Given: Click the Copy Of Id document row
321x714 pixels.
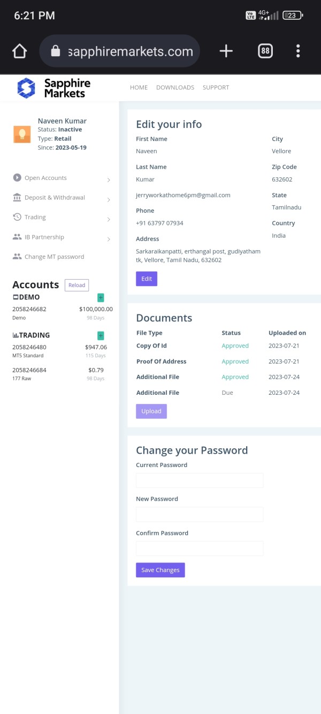Looking at the screenshot, I should pos(222,346).
